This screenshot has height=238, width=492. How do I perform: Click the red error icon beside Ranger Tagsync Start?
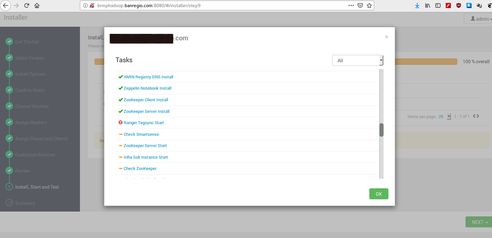click(x=121, y=123)
